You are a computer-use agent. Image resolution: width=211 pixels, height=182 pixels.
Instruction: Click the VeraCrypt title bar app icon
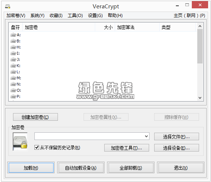click(8, 6)
